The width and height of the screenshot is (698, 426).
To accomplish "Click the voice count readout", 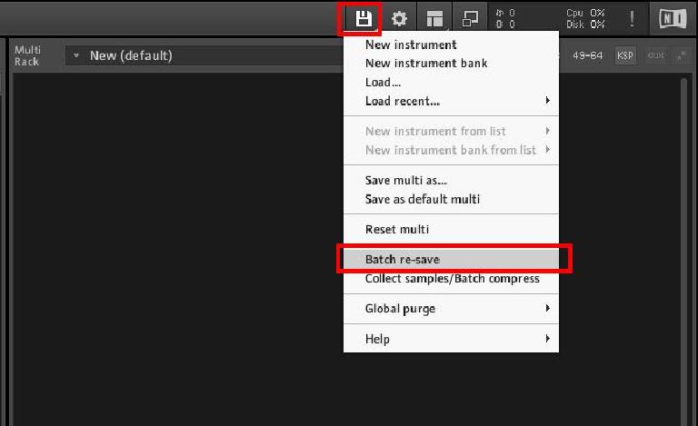I will (x=505, y=13).
